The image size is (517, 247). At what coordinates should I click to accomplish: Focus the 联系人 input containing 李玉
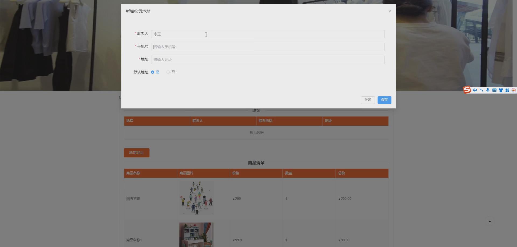(x=268, y=34)
